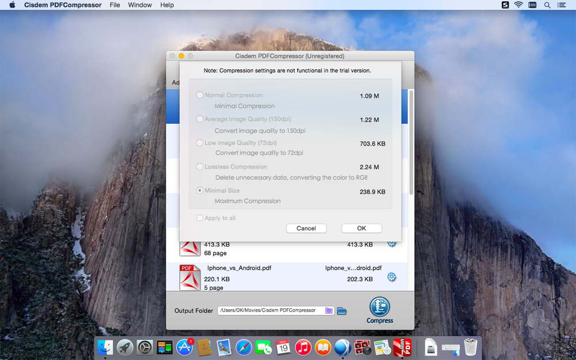Click the 703.6 KB size estimate
This screenshot has width=576, height=360.
[x=373, y=143]
